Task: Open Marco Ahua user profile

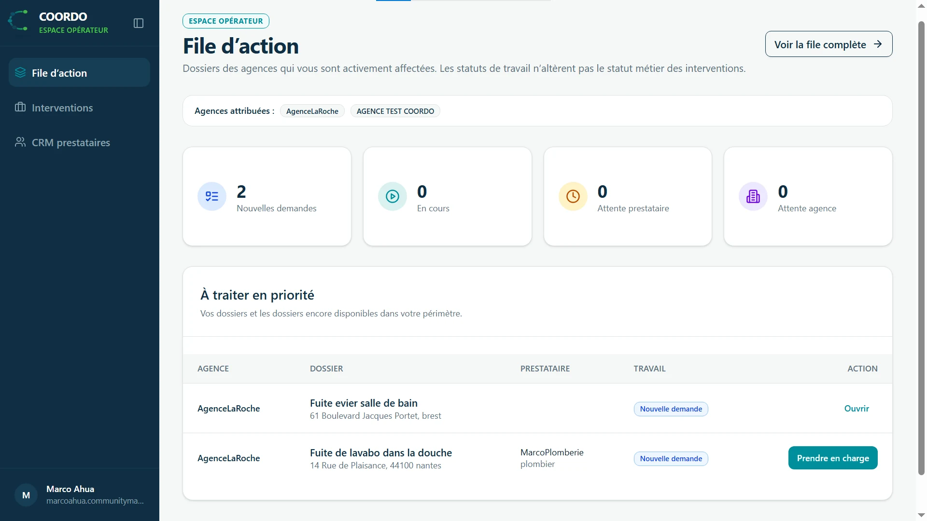Action: 79,495
